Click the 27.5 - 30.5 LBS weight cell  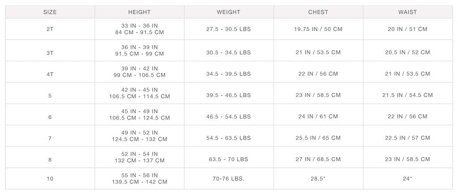tap(229, 29)
